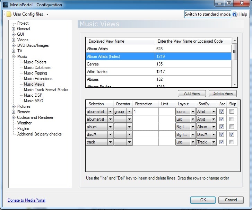The width and height of the screenshot is (252, 210).
Task: Select Weather in the tree
Action: point(24,123)
